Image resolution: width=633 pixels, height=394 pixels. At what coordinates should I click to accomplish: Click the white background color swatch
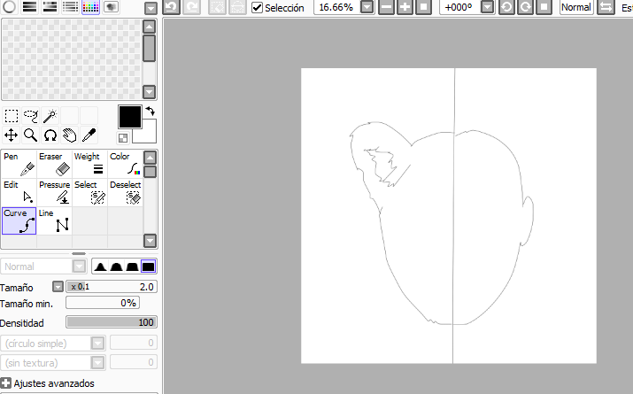(149, 135)
